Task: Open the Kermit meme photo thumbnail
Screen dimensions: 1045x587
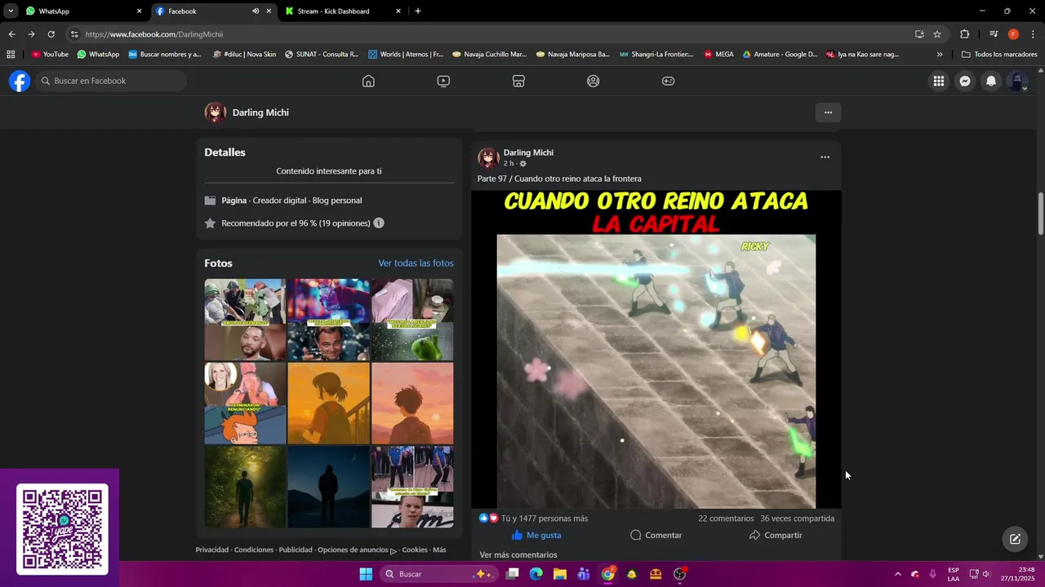Action: [x=412, y=320]
